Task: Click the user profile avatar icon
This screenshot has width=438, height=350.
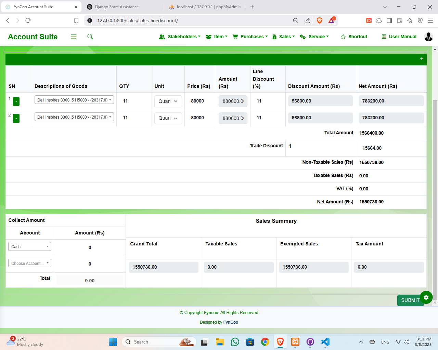Action: (428, 37)
